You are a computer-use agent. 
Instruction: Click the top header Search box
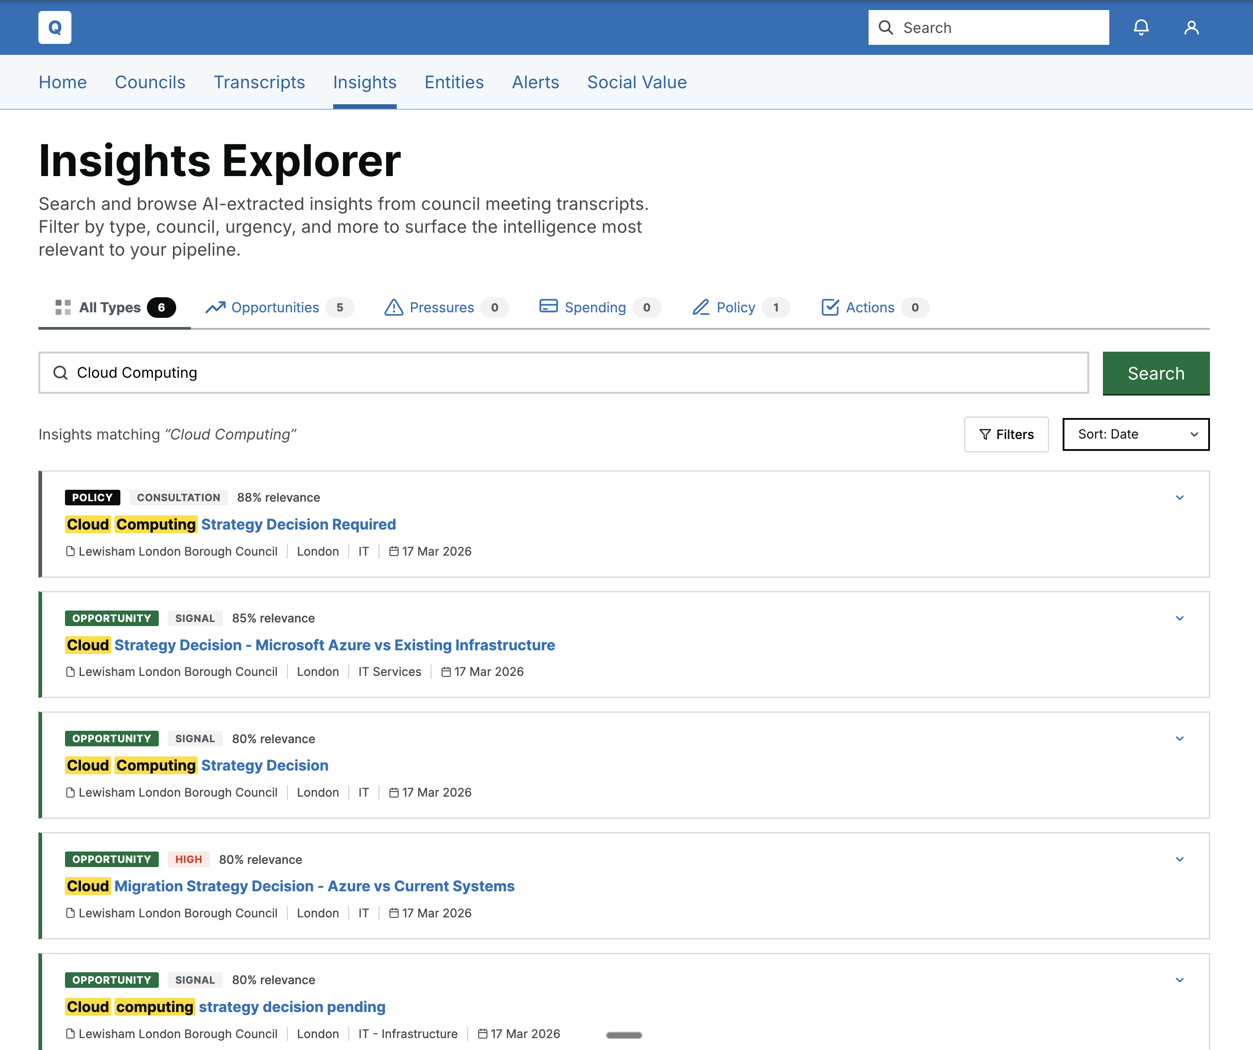coord(988,27)
